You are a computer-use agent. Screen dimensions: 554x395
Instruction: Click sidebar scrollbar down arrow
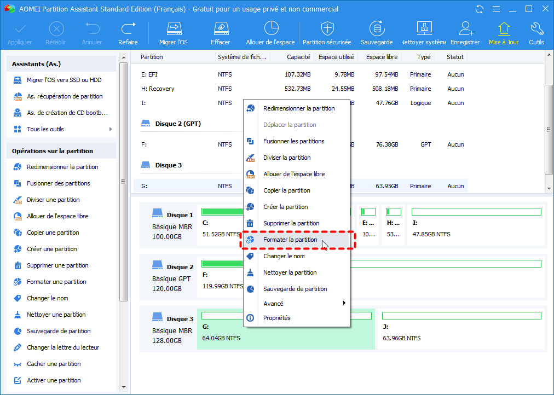click(x=123, y=387)
